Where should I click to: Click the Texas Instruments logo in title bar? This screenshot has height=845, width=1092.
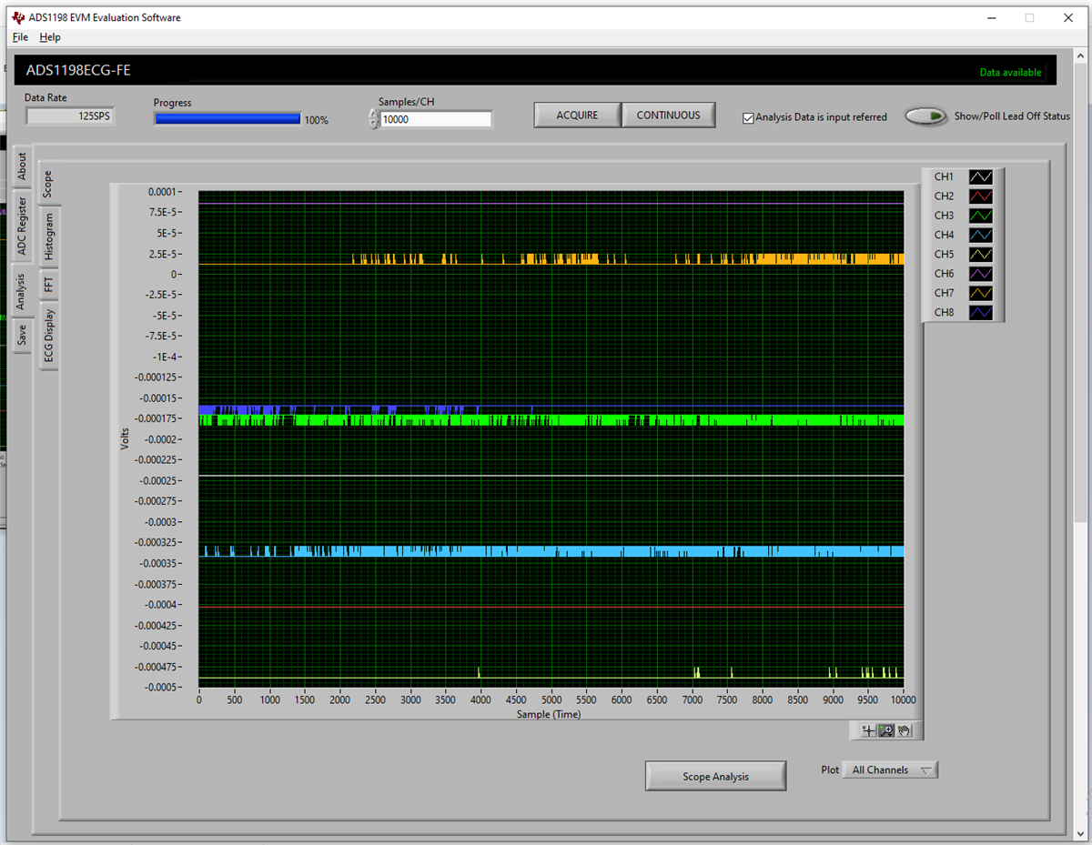point(19,17)
